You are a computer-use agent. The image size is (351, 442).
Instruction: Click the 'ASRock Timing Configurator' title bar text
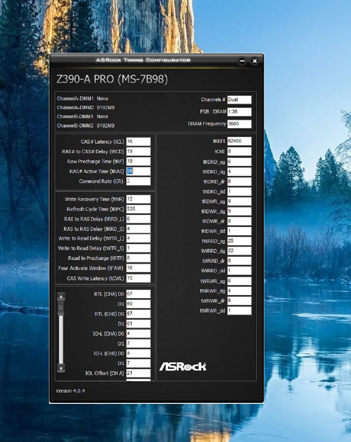tap(143, 60)
